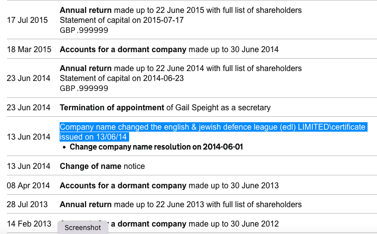Click Statement of capital on 2015-07-17

(x=122, y=20)
